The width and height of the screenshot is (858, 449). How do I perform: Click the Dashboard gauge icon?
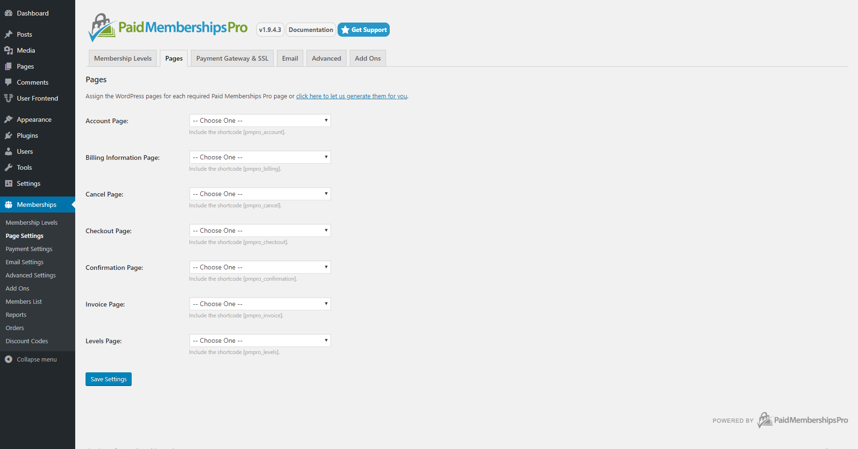[8, 13]
